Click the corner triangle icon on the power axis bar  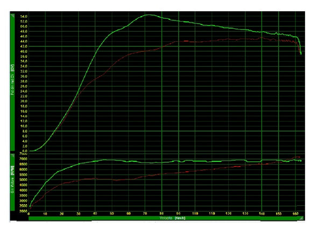pos(12,15)
